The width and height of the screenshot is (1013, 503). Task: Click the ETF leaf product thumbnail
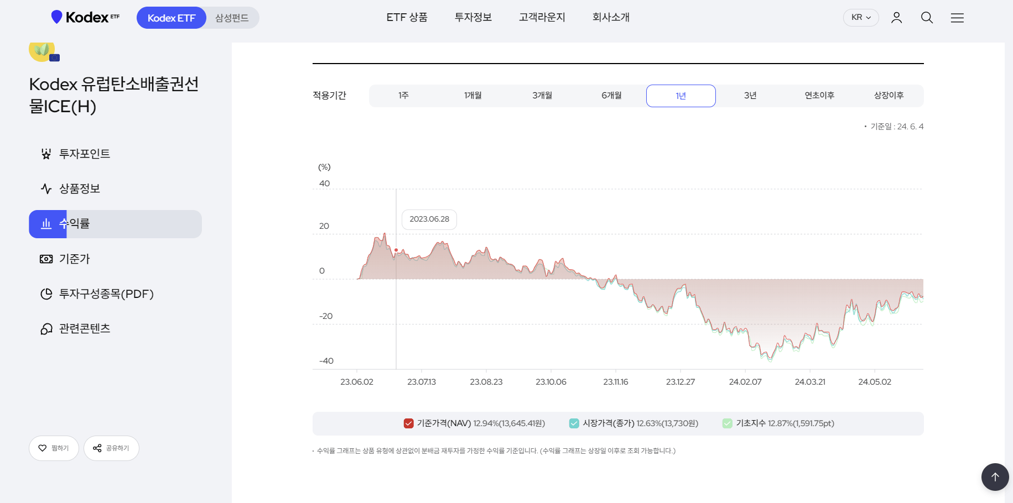pyautogui.click(x=43, y=52)
